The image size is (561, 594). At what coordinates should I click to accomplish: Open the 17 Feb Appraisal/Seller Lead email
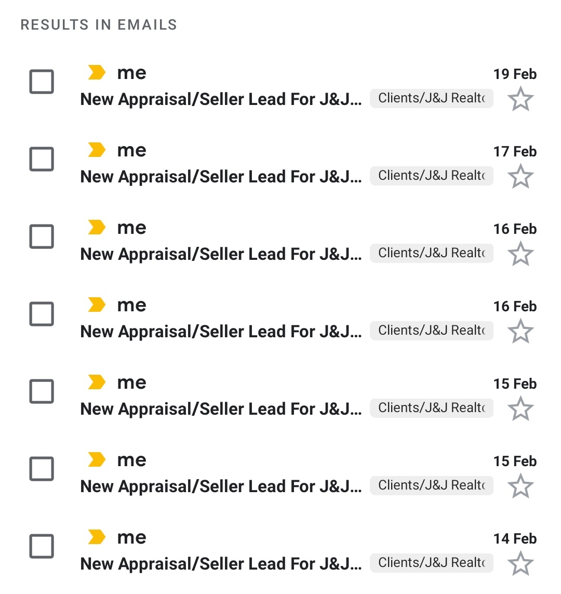(221, 177)
